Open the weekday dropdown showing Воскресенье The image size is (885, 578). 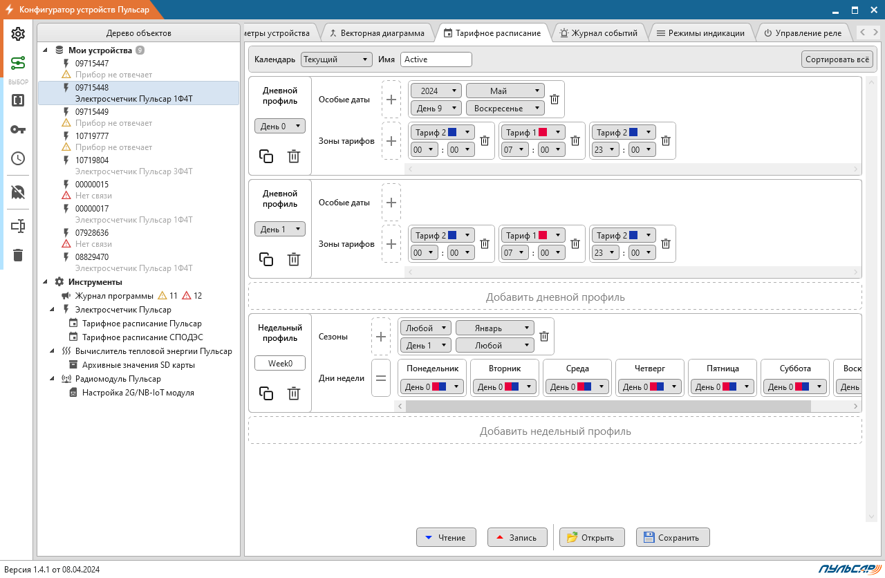point(505,109)
